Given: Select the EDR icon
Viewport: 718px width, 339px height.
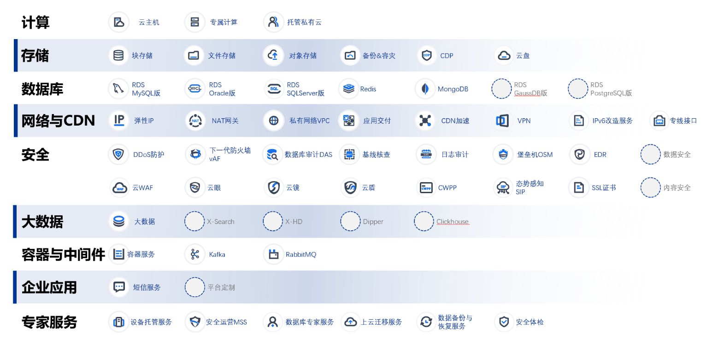Looking at the screenshot, I should (580, 154).
